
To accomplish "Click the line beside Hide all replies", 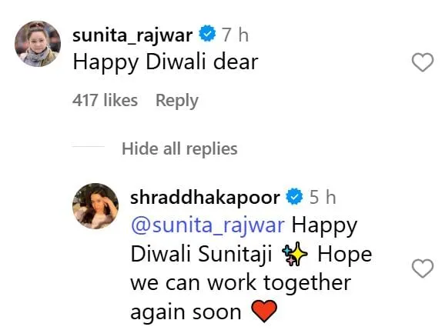I will point(89,146).
